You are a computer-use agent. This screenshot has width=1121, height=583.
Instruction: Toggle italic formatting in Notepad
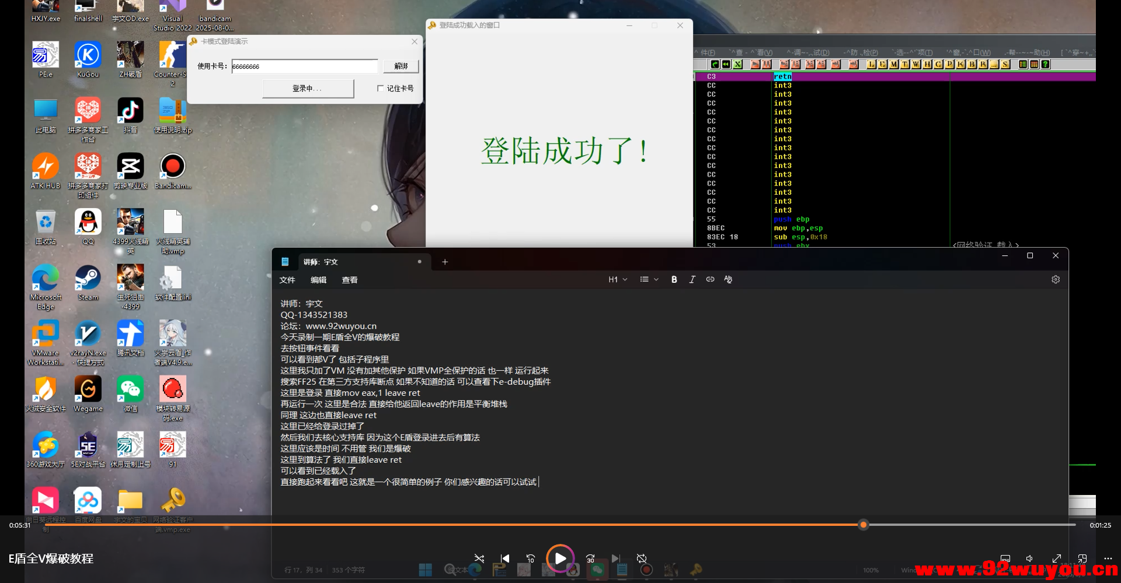click(692, 279)
